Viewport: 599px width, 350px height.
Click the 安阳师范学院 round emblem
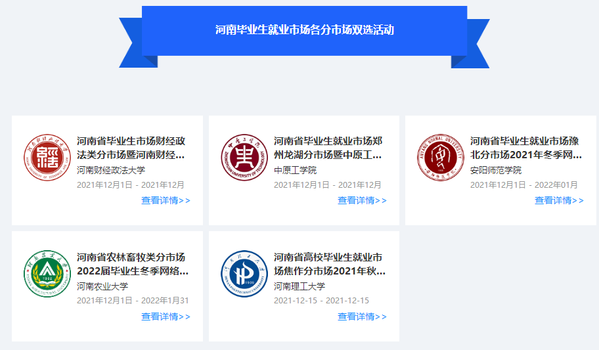(x=440, y=158)
